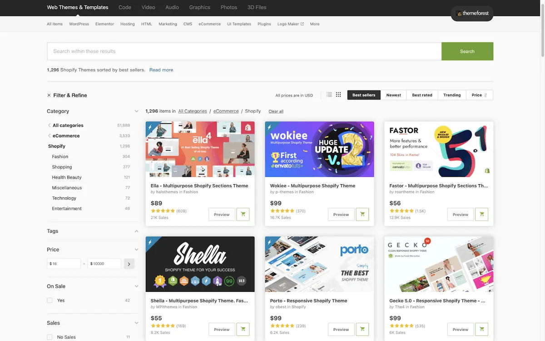This screenshot has height=341, width=545.
Task: Collapse the Price filter section
Action: [x=136, y=250]
